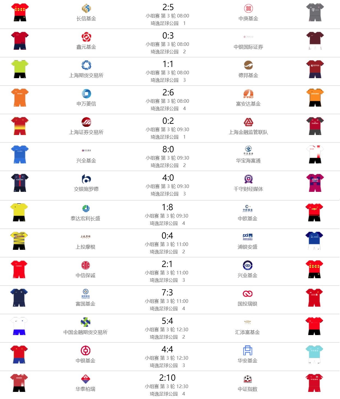The height and width of the screenshot is (399, 340).
Task: Click 华安基金's light cyan jersey
Action: coord(314,354)
